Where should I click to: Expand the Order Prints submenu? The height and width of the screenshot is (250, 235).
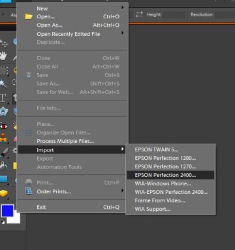[123, 191]
